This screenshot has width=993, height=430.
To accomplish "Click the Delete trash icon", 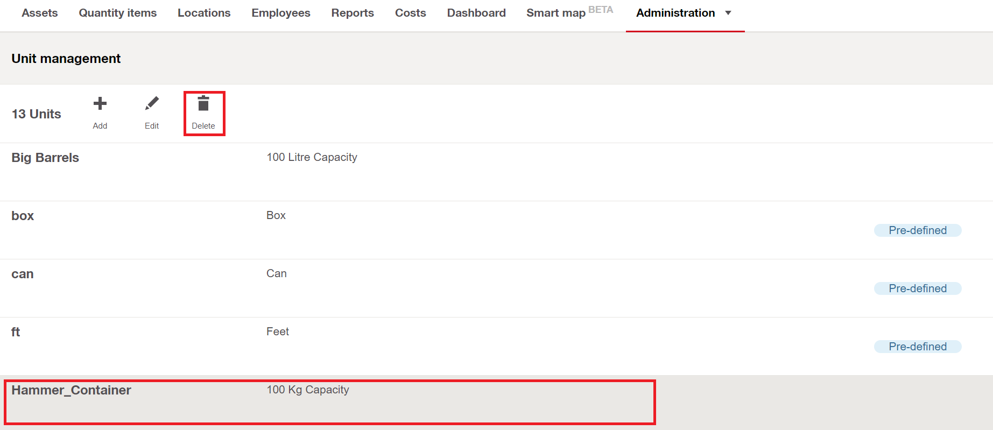I will coord(203,103).
